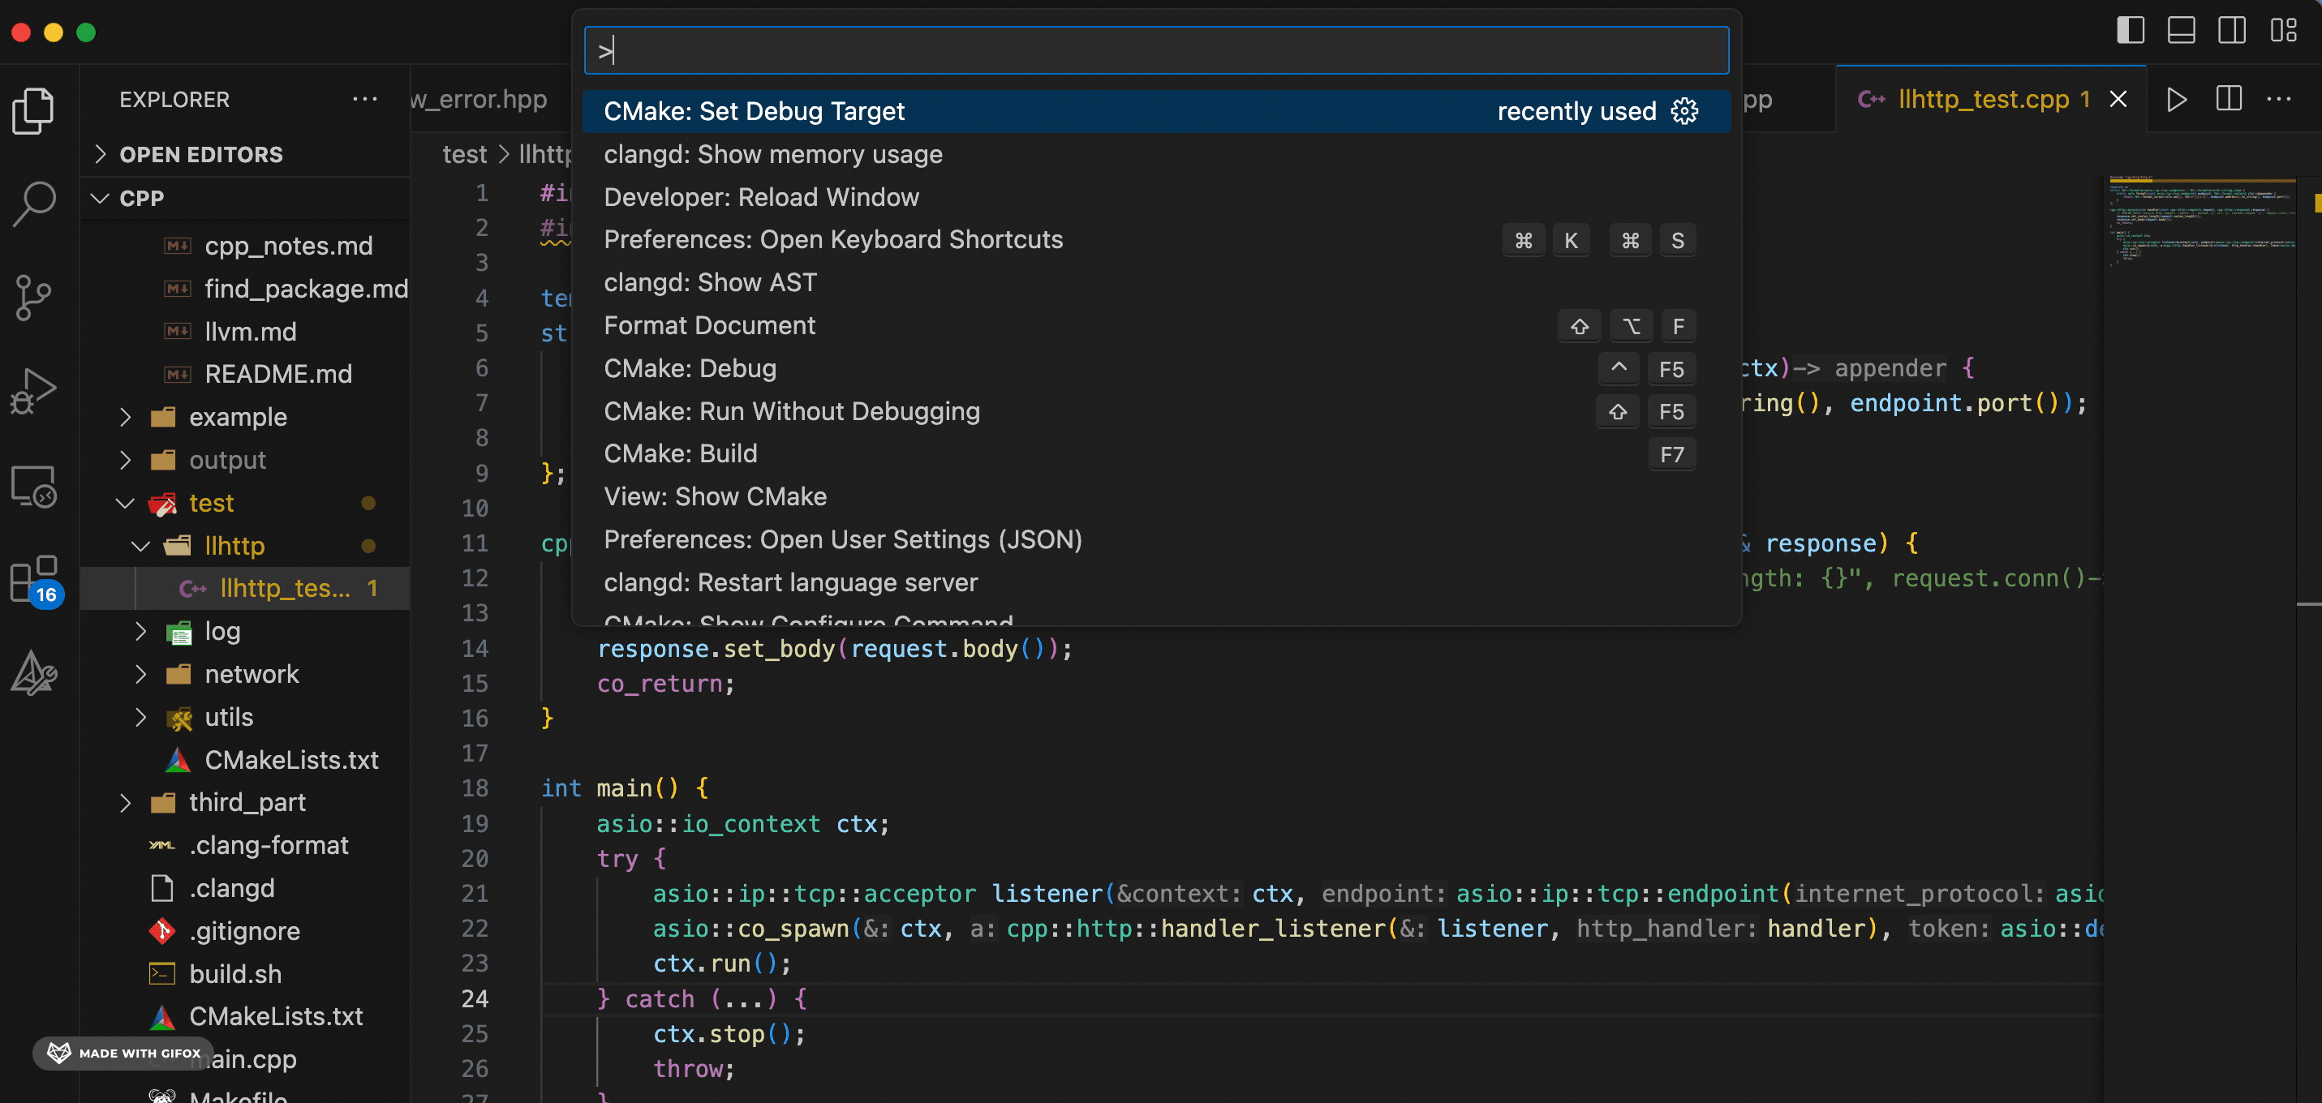Expand the OPEN EDITORS section
The image size is (2322, 1103).
coord(200,154)
